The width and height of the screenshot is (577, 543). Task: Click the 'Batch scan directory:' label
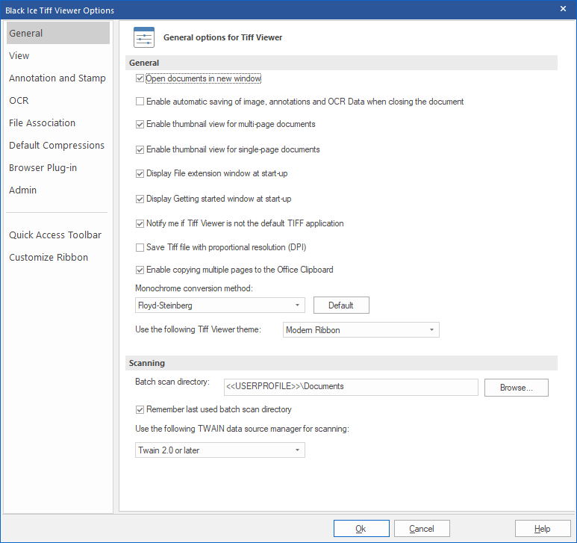[172, 382]
